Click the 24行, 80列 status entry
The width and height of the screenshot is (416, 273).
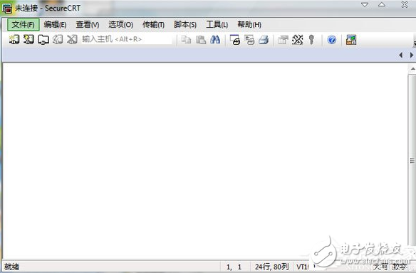pos(271,267)
